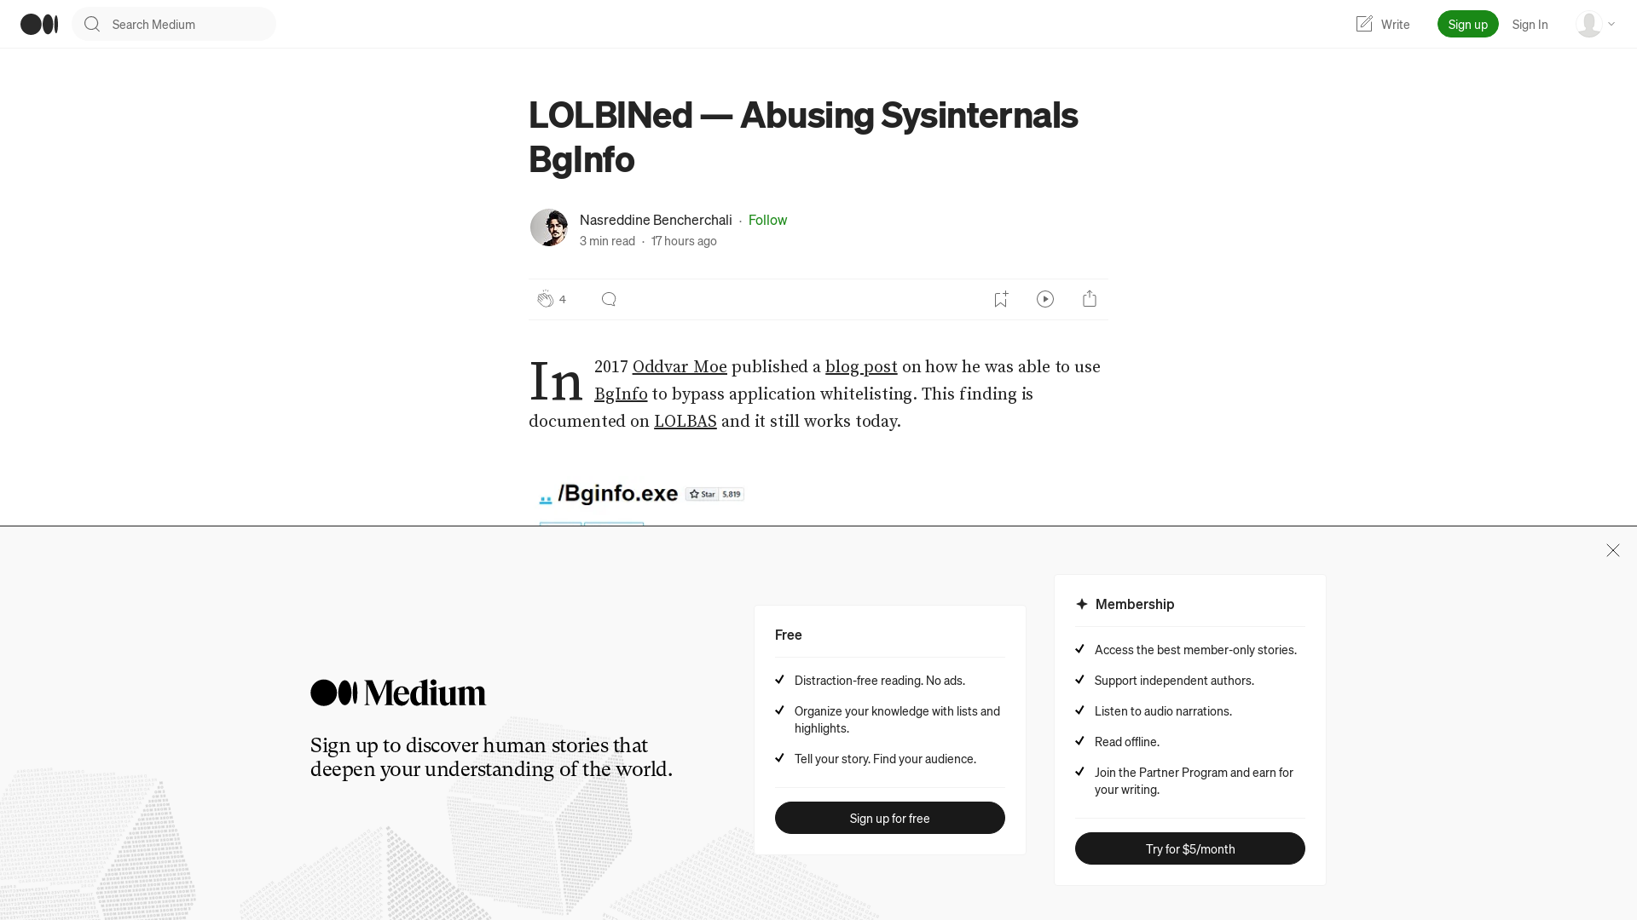Click the Listen audio play icon
The image size is (1637, 920).
click(x=1044, y=297)
